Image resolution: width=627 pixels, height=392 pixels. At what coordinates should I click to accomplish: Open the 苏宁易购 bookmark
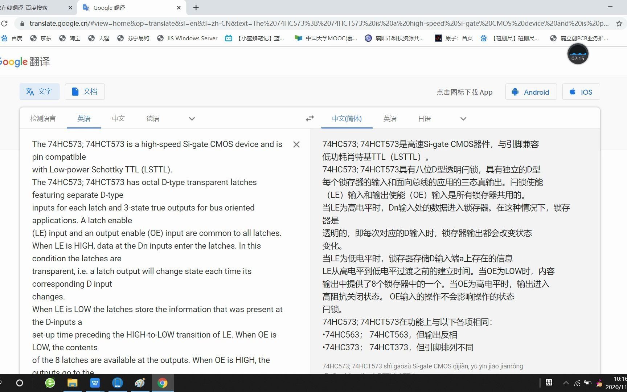[x=133, y=38]
